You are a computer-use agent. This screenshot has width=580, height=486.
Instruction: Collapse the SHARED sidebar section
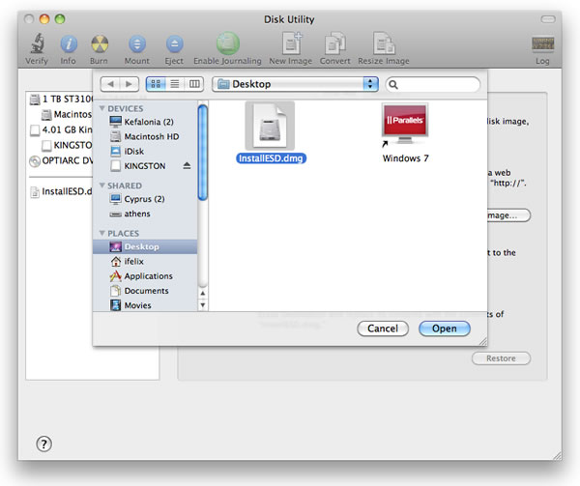pos(102,186)
